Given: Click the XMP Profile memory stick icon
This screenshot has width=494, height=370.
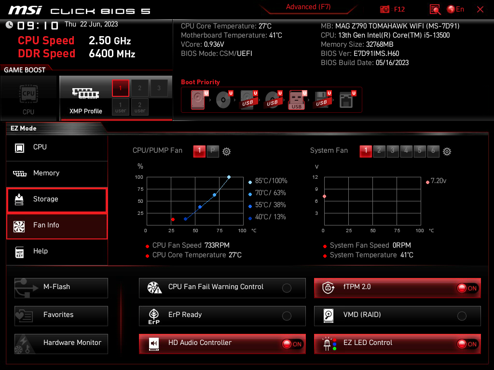Looking at the screenshot, I should click(x=85, y=93).
